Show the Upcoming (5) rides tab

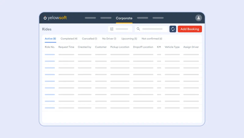click(x=129, y=39)
